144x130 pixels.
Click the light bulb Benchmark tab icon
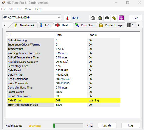click(x=16, y=25)
